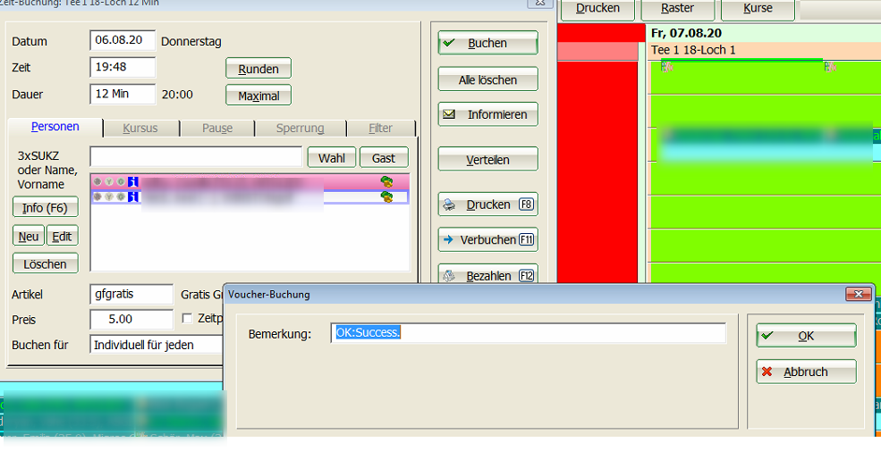Add a guest with the Gast button

384,158
